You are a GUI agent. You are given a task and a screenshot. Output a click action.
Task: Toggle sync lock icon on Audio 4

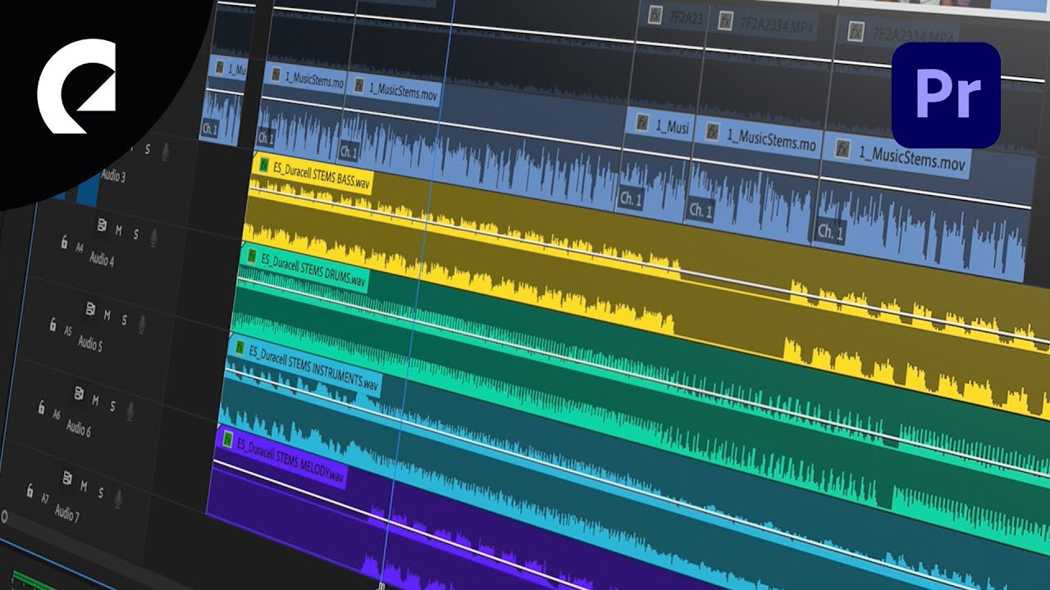pos(102,225)
